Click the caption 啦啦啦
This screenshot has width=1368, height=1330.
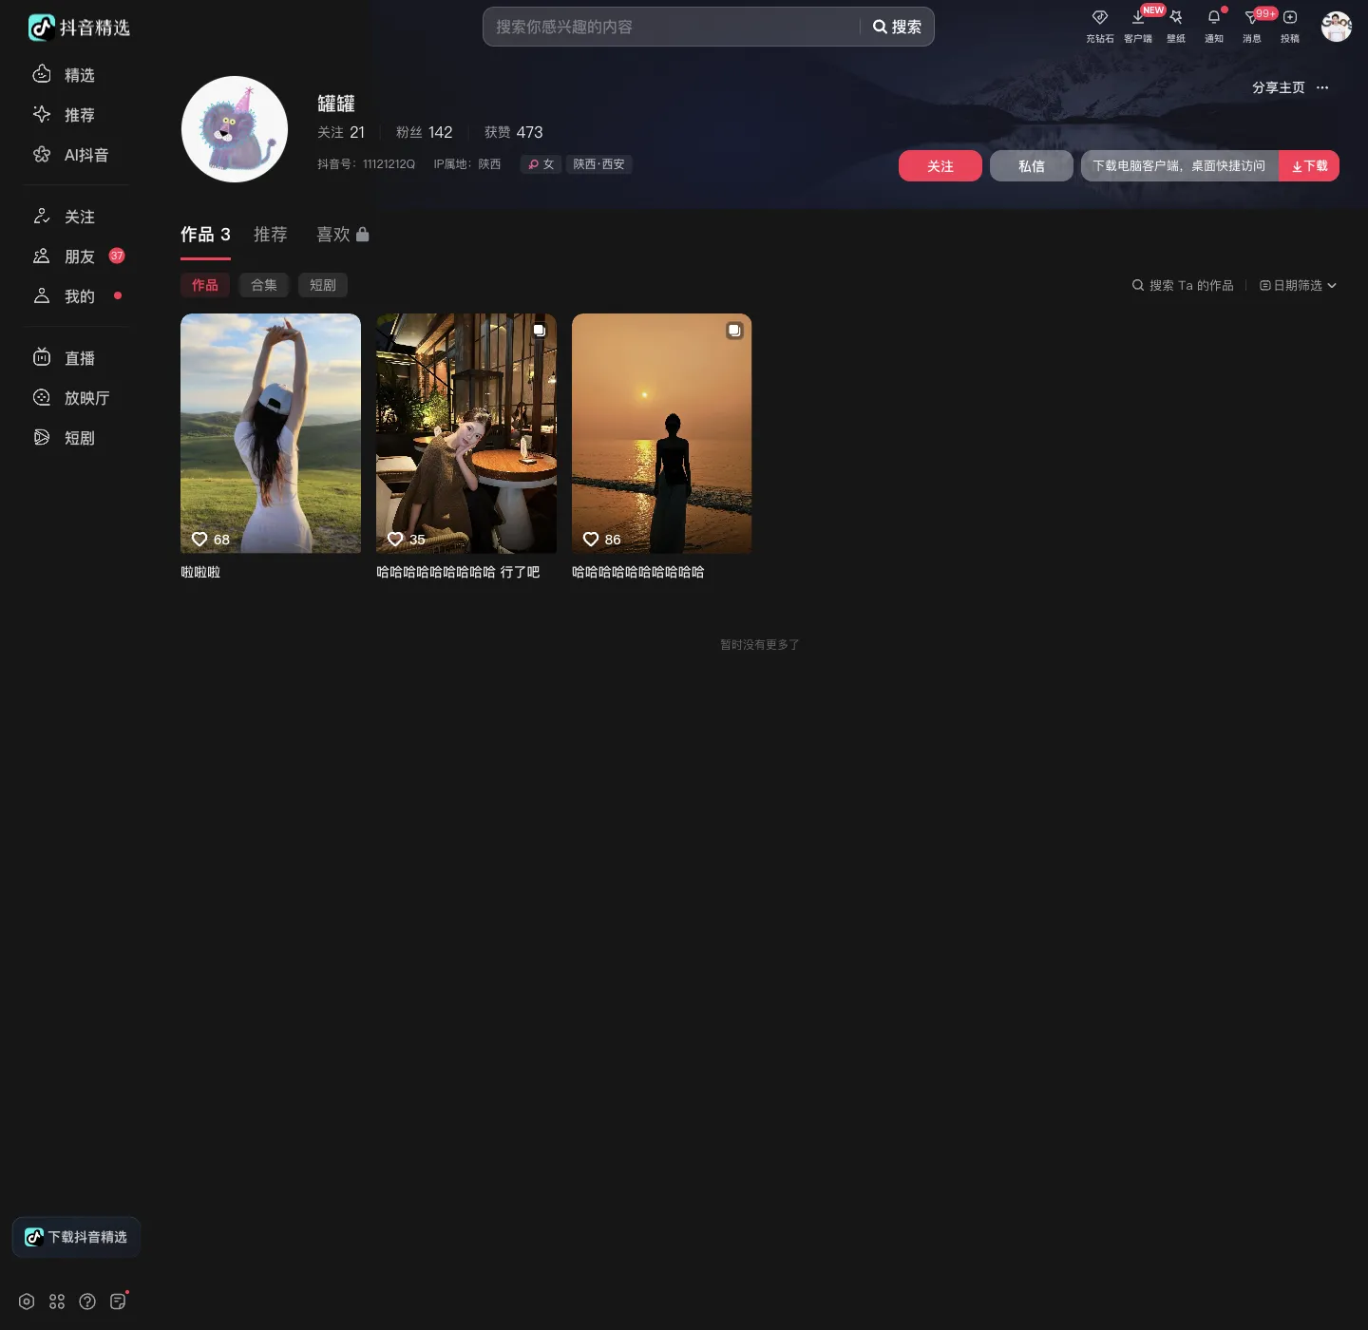coord(200,572)
